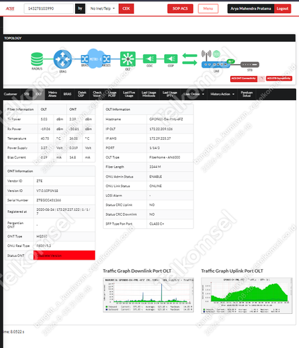Open the Customer tab
299x348 pixels.
pyautogui.click(x=10, y=94)
